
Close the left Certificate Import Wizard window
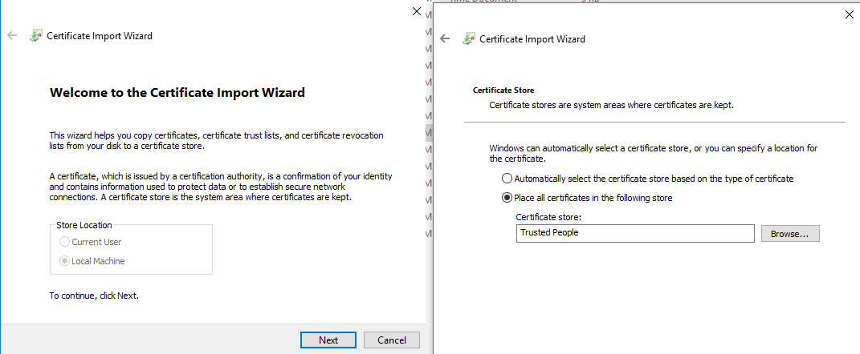click(416, 11)
